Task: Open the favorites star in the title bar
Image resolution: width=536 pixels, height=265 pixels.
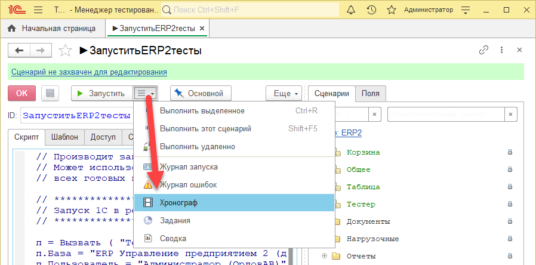Action: point(392,10)
